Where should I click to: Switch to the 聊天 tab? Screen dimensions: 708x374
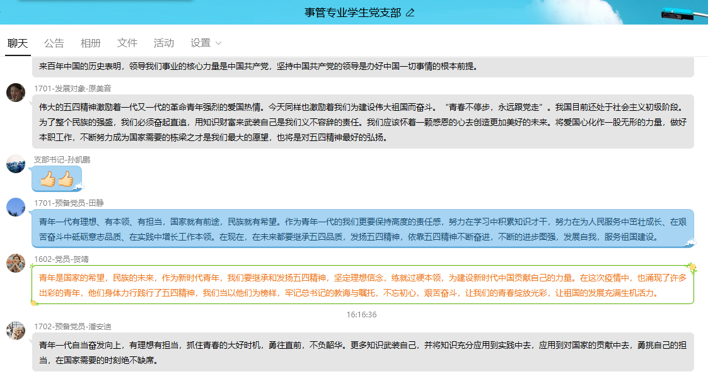point(18,43)
